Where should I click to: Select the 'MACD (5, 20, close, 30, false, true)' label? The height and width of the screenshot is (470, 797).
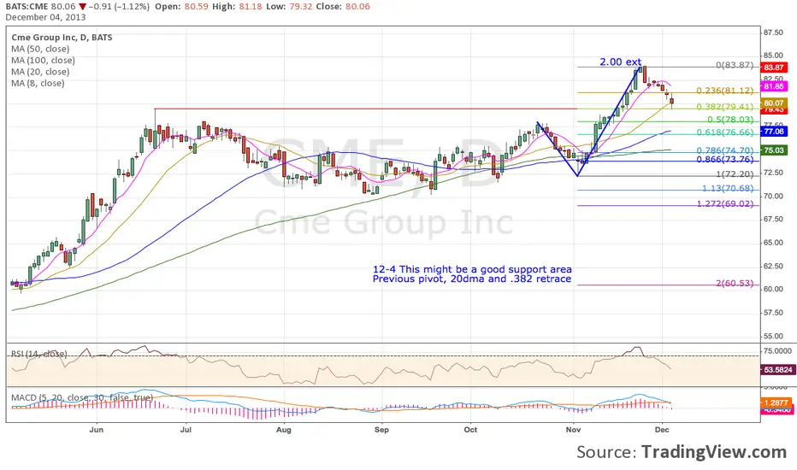coord(82,397)
